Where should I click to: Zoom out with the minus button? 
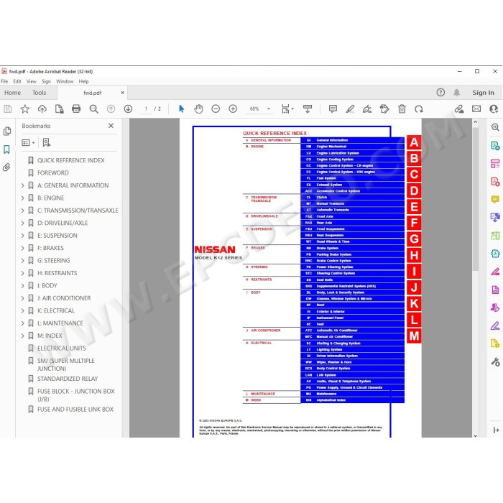(x=216, y=109)
